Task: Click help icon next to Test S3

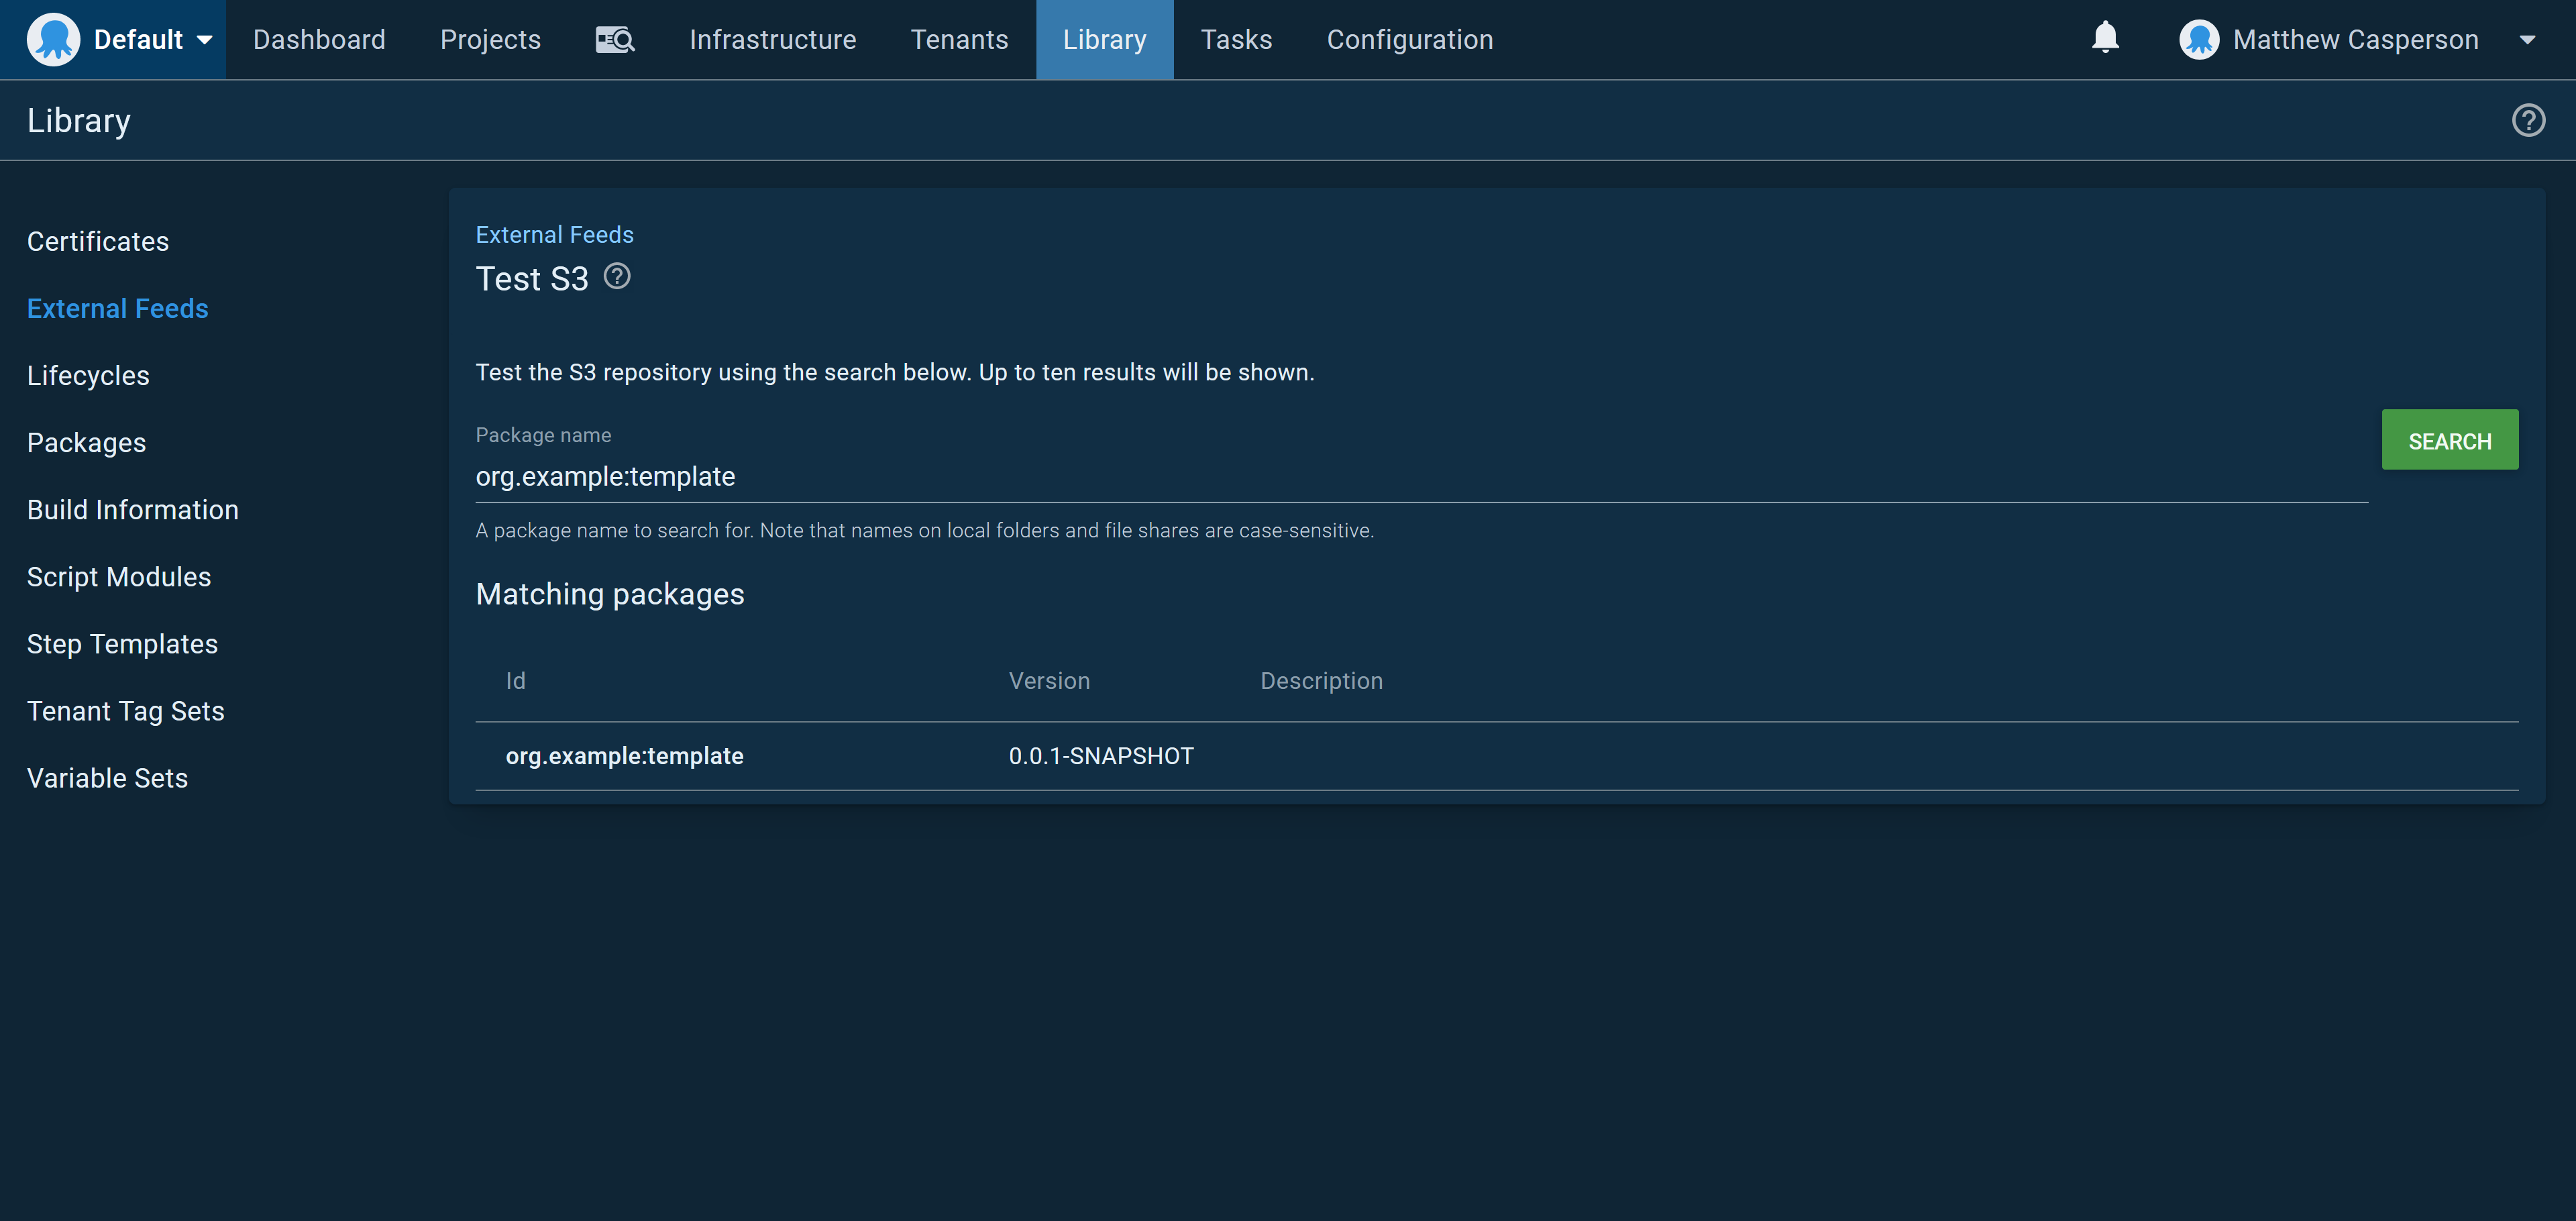Action: [x=617, y=276]
